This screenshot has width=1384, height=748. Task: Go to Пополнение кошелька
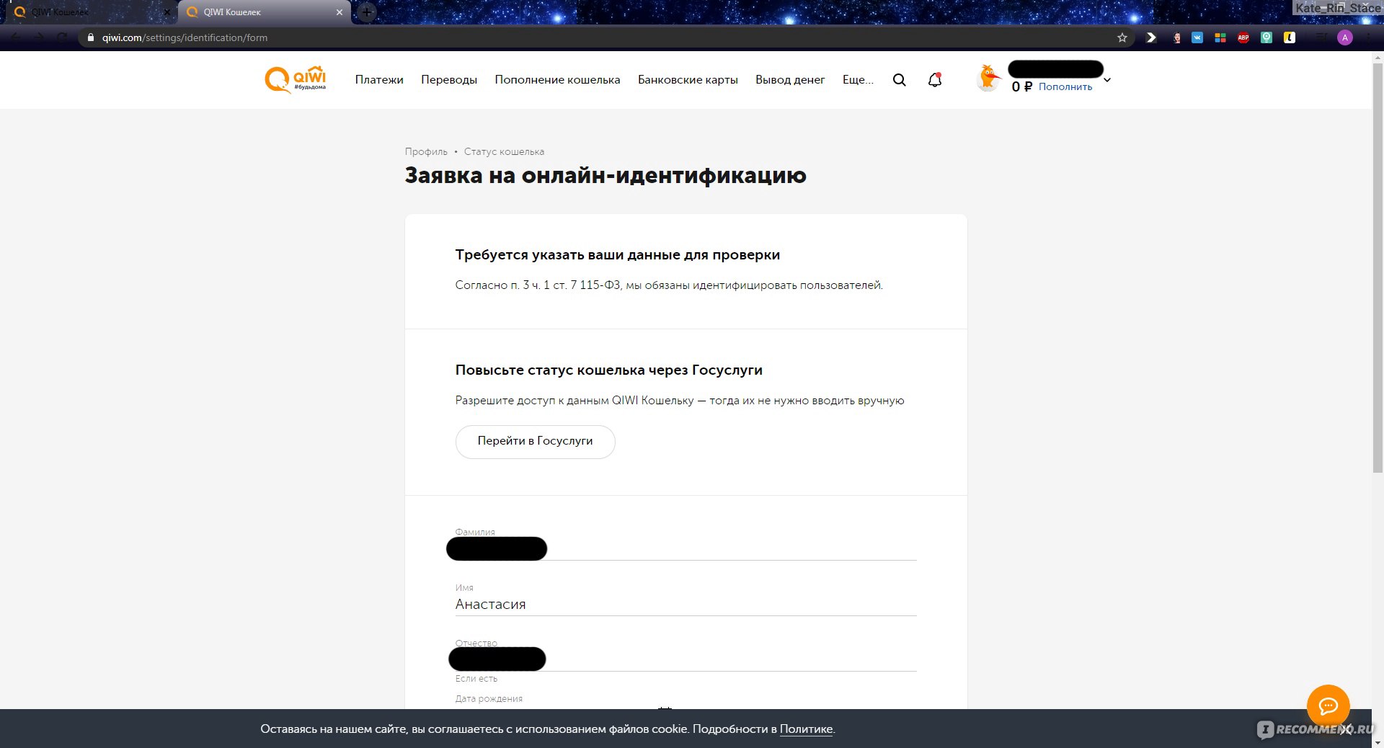557,80
